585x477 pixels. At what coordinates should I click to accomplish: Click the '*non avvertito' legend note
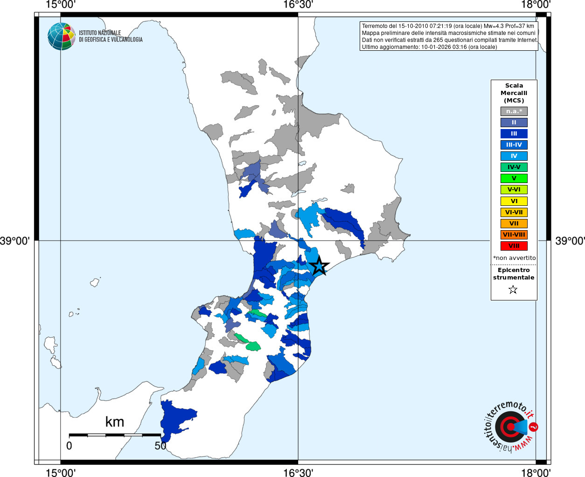point(514,258)
